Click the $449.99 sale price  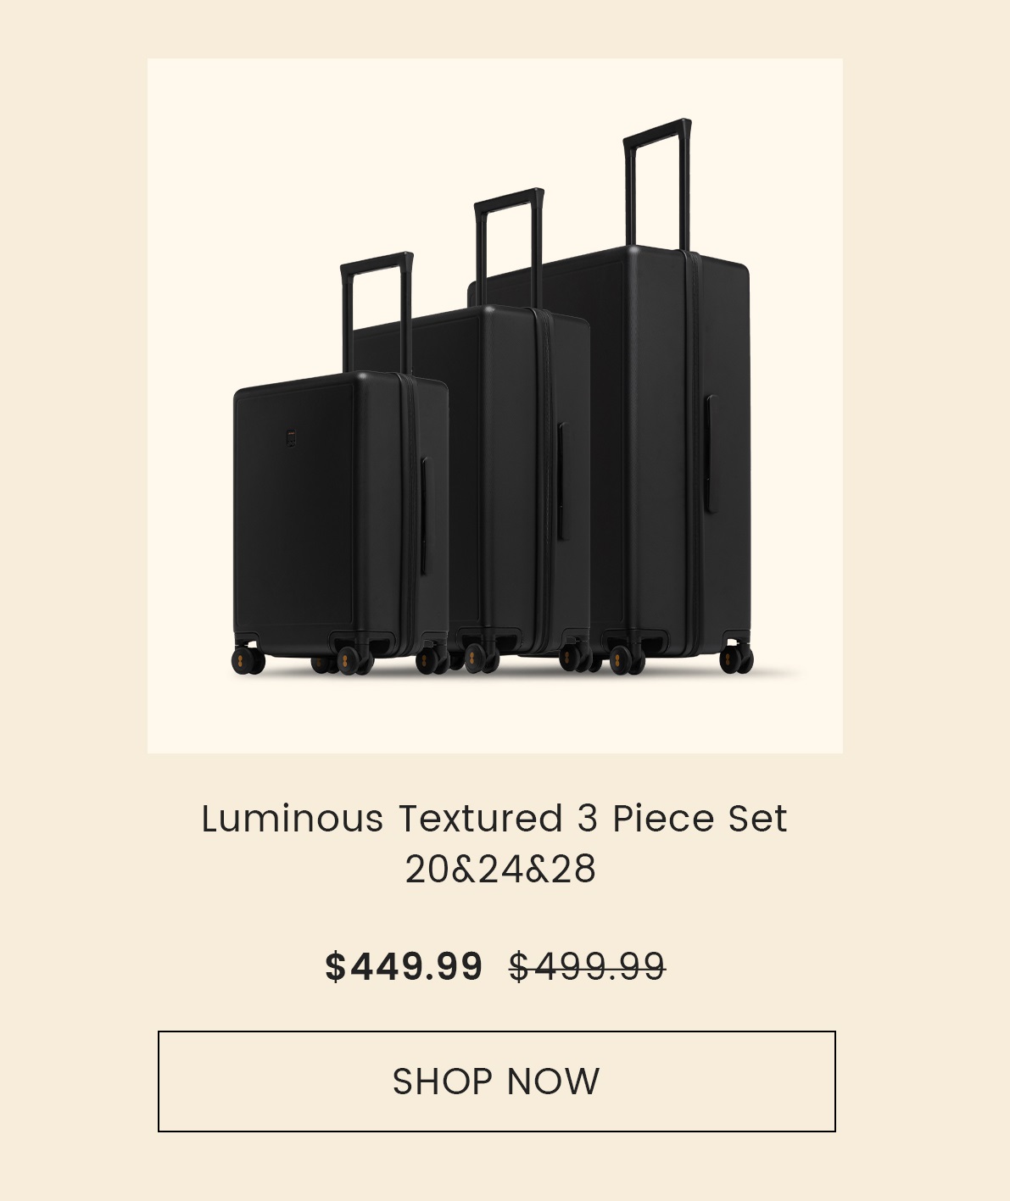[404, 966]
